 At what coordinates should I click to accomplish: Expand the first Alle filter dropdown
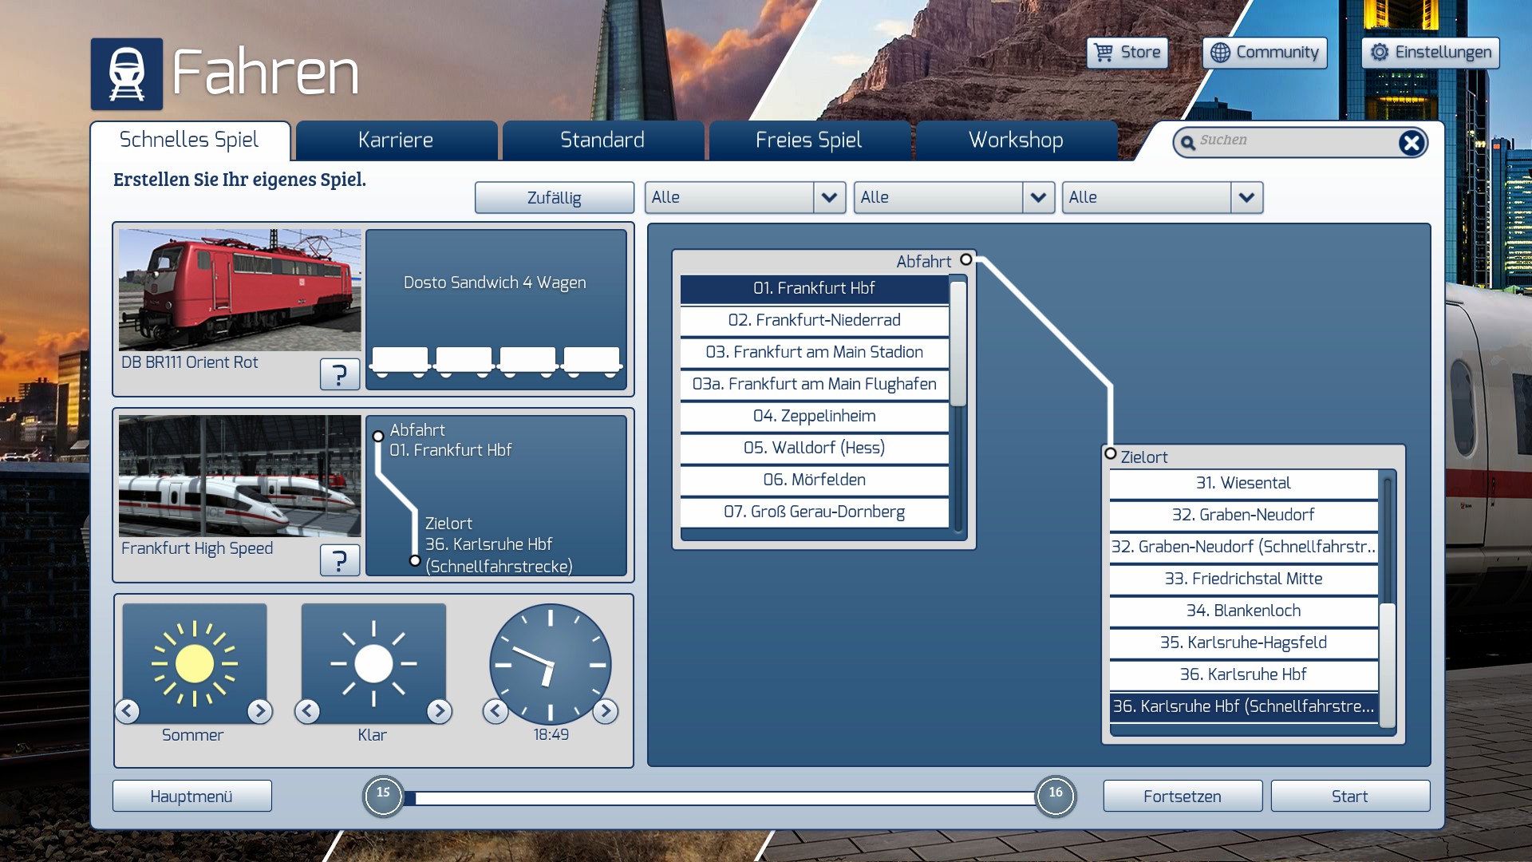click(829, 197)
